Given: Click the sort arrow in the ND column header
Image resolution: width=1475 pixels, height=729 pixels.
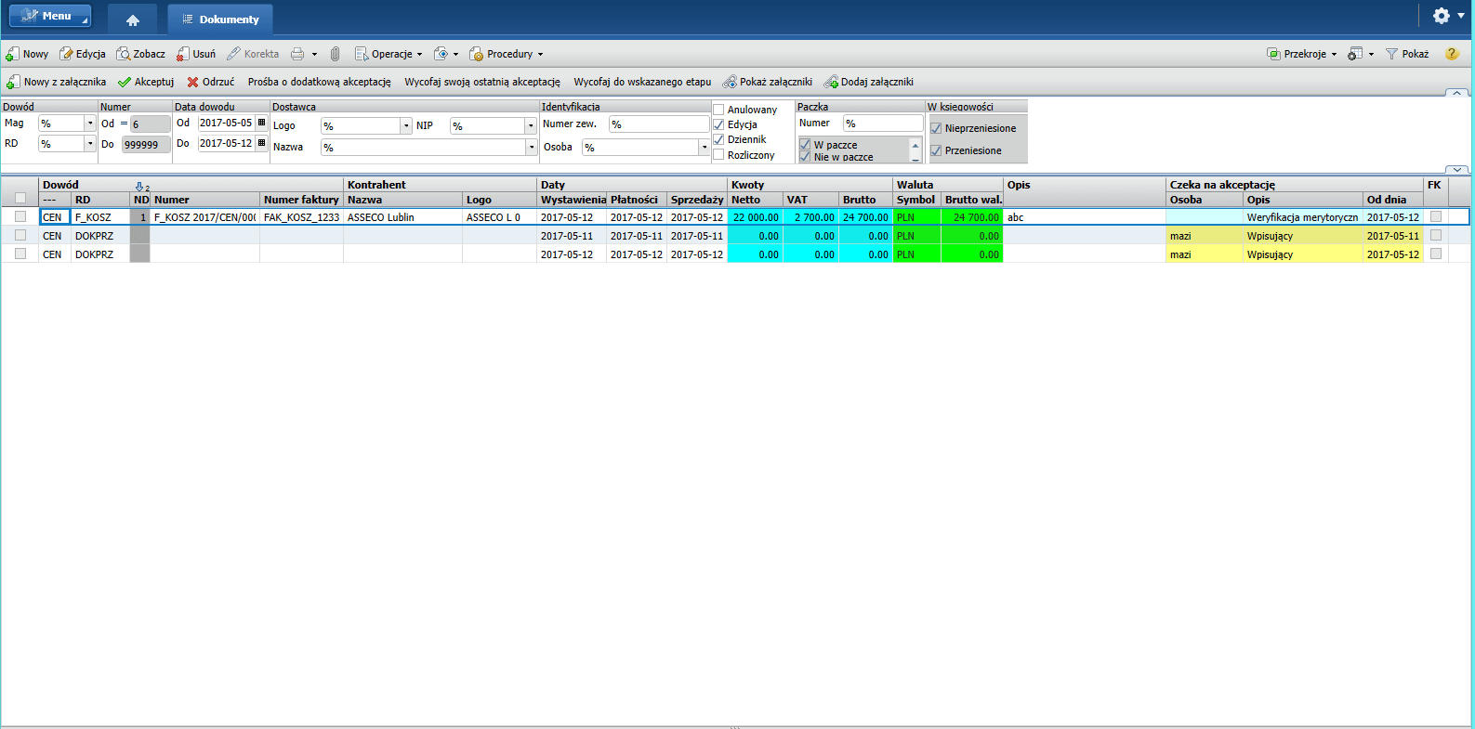Looking at the screenshot, I should pyautogui.click(x=139, y=186).
